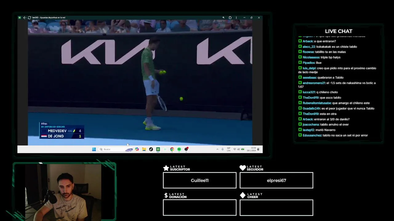Click the Latest Seguidor heart icon
The width and height of the screenshot is (394, 221).
(x=243, y=168)
